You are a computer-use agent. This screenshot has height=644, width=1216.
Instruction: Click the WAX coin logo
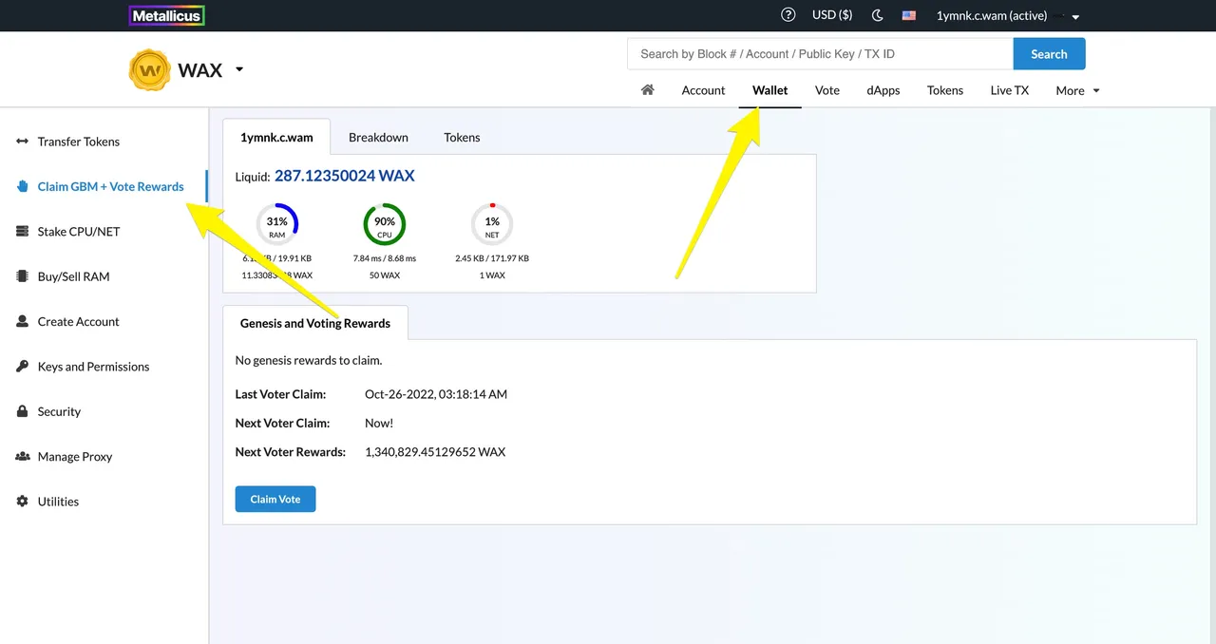tap(149, 69)
